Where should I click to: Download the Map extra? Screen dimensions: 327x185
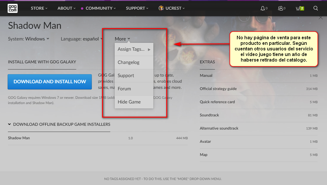259,155
